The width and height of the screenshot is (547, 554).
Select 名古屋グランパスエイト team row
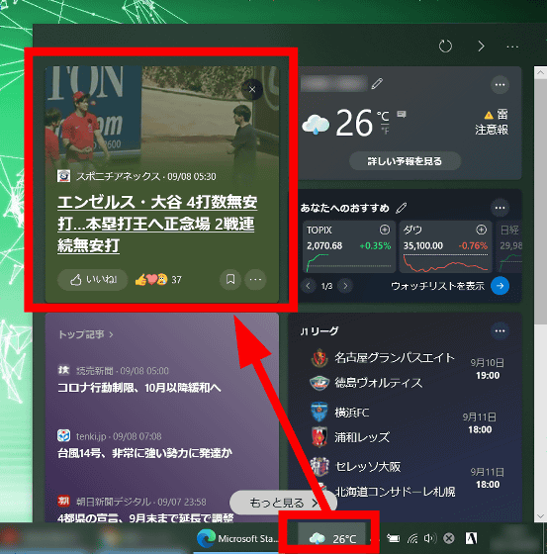tap(383, 358)
